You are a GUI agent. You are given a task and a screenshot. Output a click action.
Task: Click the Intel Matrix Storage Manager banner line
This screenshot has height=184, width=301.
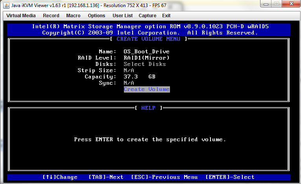pos(150,26)
